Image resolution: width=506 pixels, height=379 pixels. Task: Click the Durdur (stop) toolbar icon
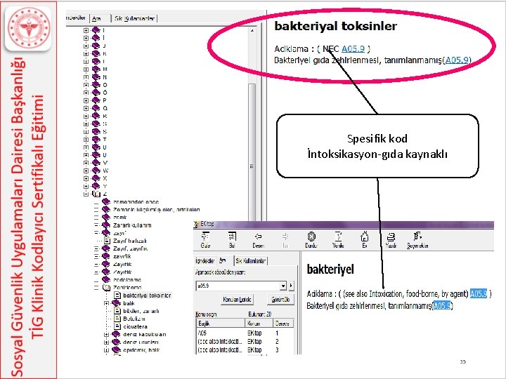311,237
